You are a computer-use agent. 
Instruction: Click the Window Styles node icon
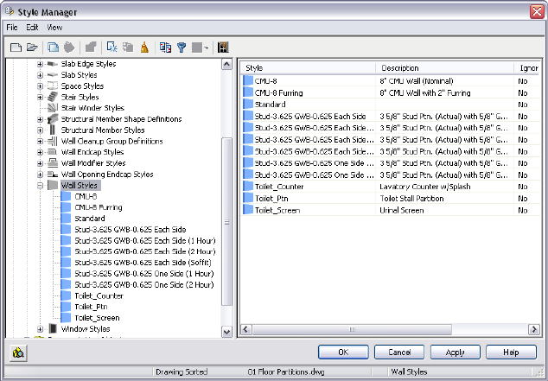[53, 328]
